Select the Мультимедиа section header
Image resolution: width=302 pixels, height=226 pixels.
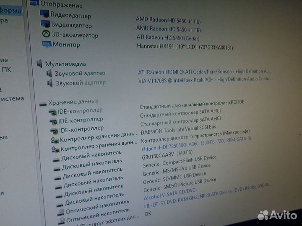coord(65,64)
